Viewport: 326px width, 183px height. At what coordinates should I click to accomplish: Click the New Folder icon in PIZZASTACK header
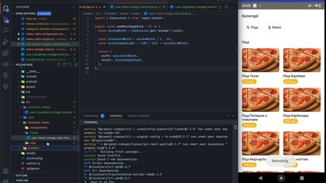click(x=65, y=65)
